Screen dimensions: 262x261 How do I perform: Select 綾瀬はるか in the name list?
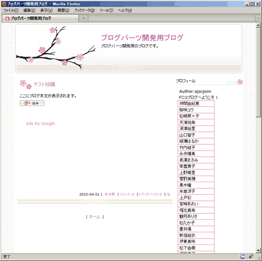coord(196,141)
